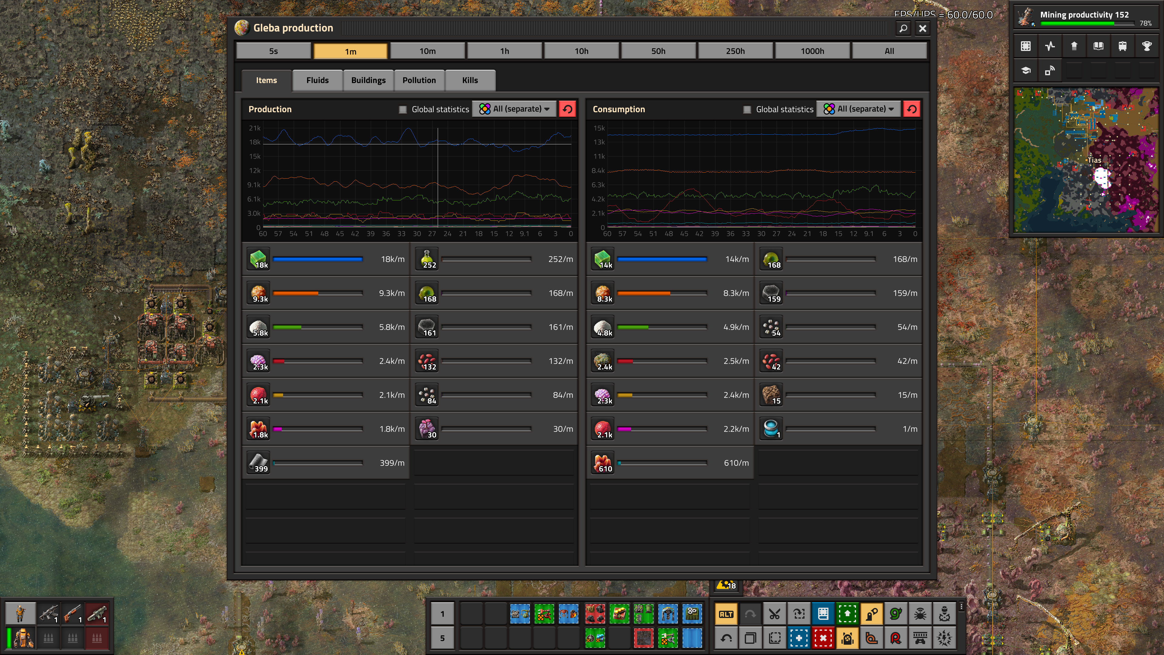The image size is (1164, 655).
Task: Enable Global statistics checkbox for Consumption
Action: pyautogui.click(x=747, y=109)
